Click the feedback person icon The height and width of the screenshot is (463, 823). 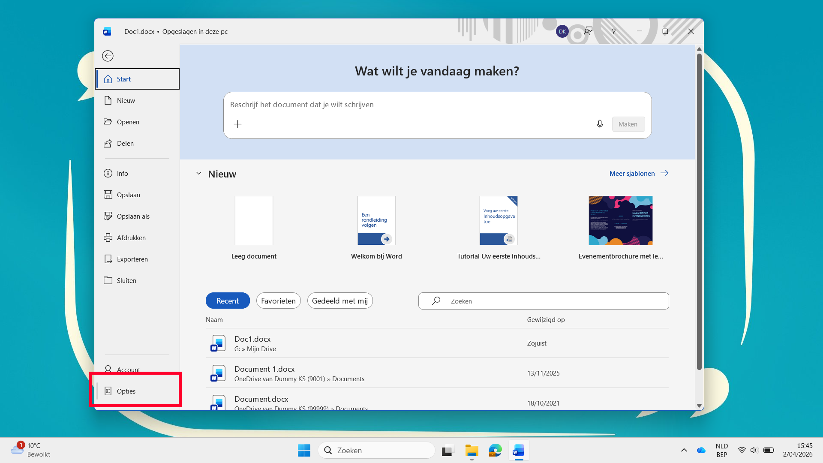tap(588, 31)
